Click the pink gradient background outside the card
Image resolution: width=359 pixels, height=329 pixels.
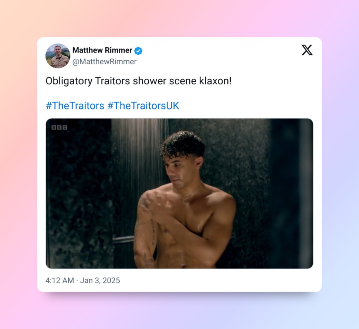pyautogui.click(x=18, y=160)
